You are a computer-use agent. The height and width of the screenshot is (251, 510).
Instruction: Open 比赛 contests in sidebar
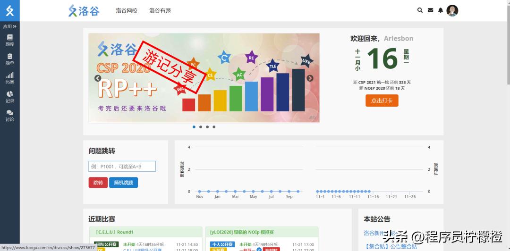[x=10, y=78]
